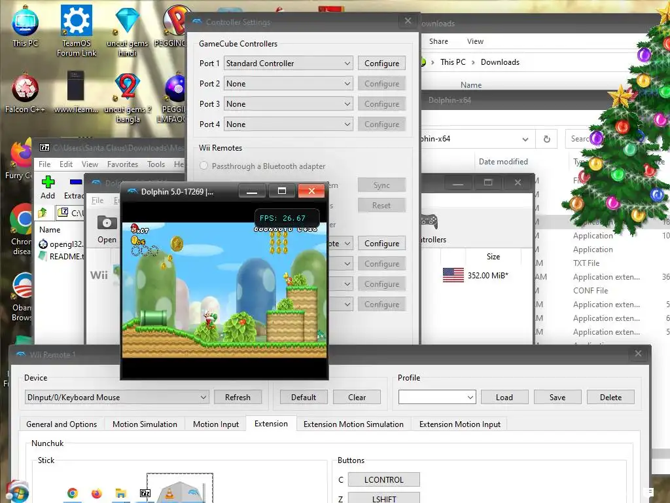Load the selected profile

pyautogui.click(x=504, y=398)
